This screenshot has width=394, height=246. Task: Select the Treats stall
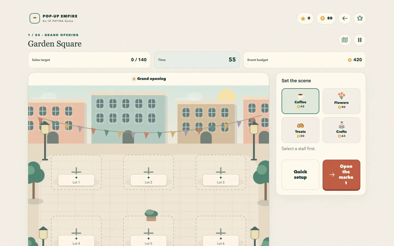click(x=300, y=130)
